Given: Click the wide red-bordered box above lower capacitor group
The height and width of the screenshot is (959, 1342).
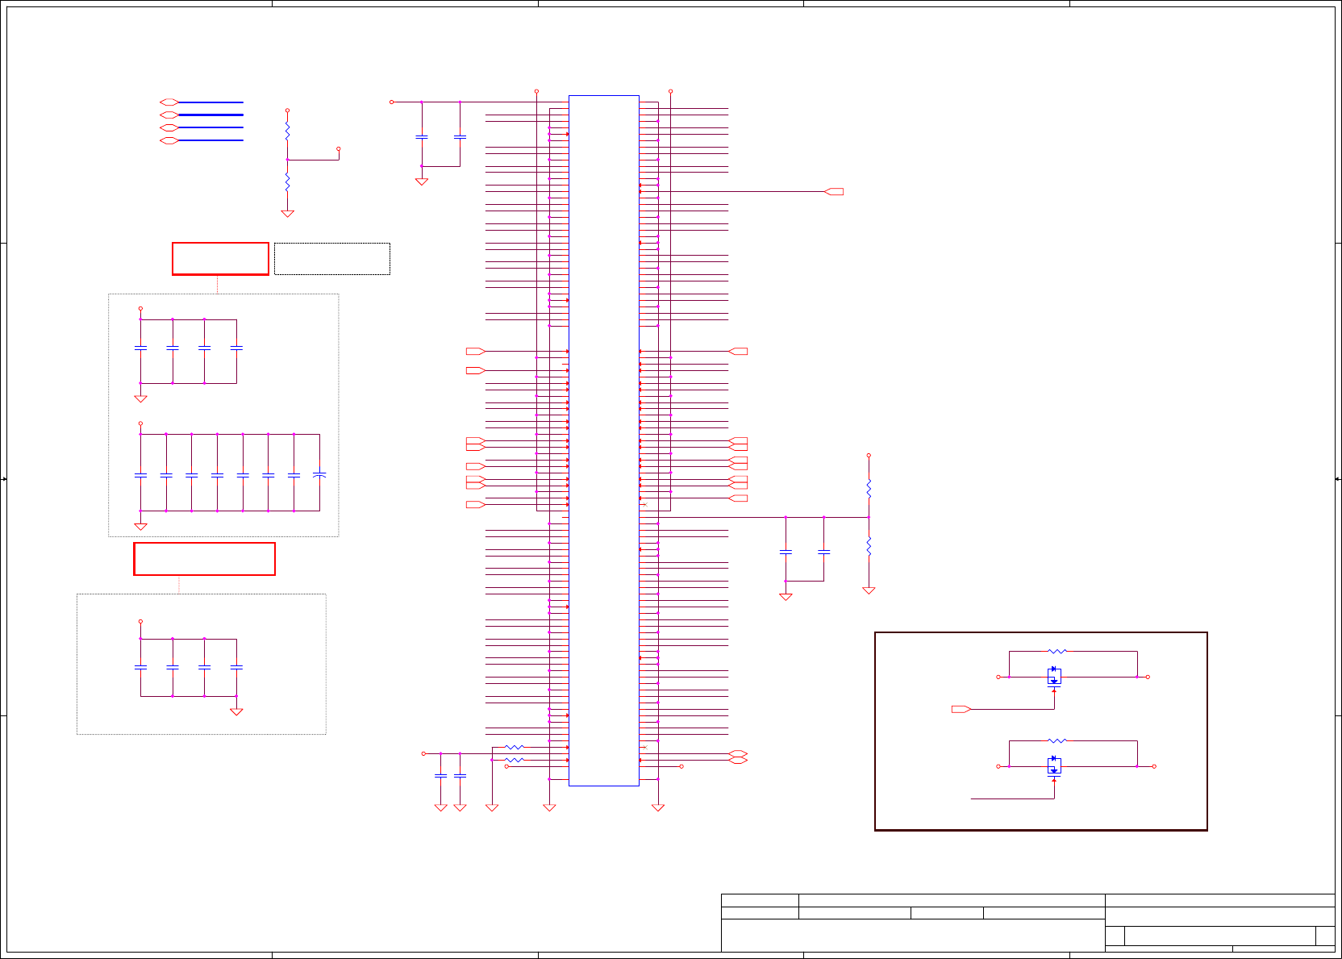Looking at the screenshot, I should (x=205, y=559).
